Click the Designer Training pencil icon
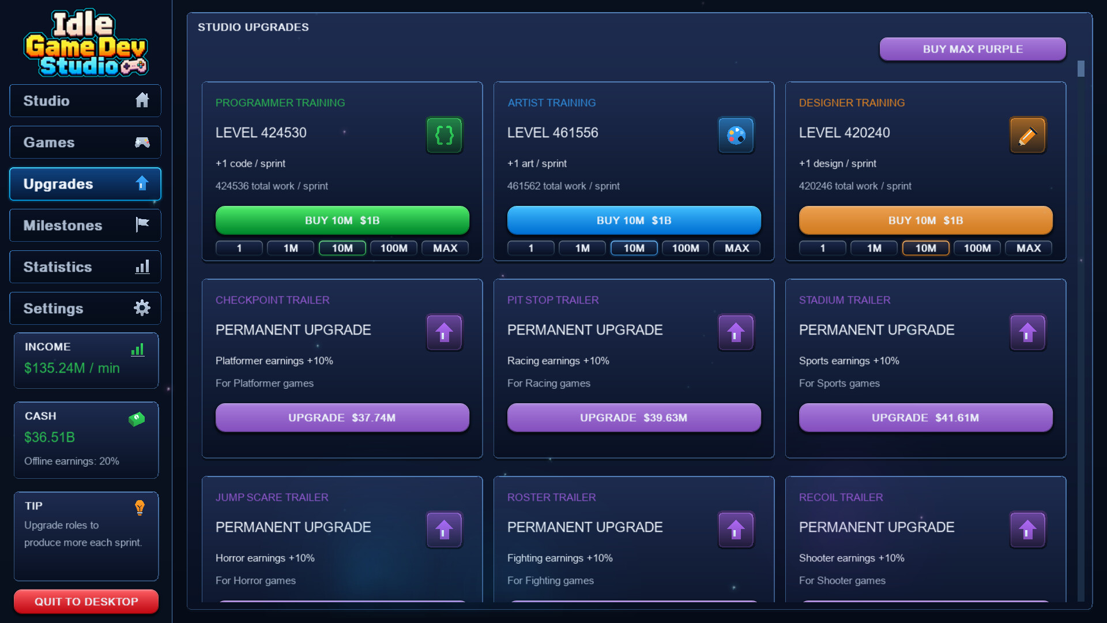The width and height of the screenshot is (1107, 623). [1027, 135]
